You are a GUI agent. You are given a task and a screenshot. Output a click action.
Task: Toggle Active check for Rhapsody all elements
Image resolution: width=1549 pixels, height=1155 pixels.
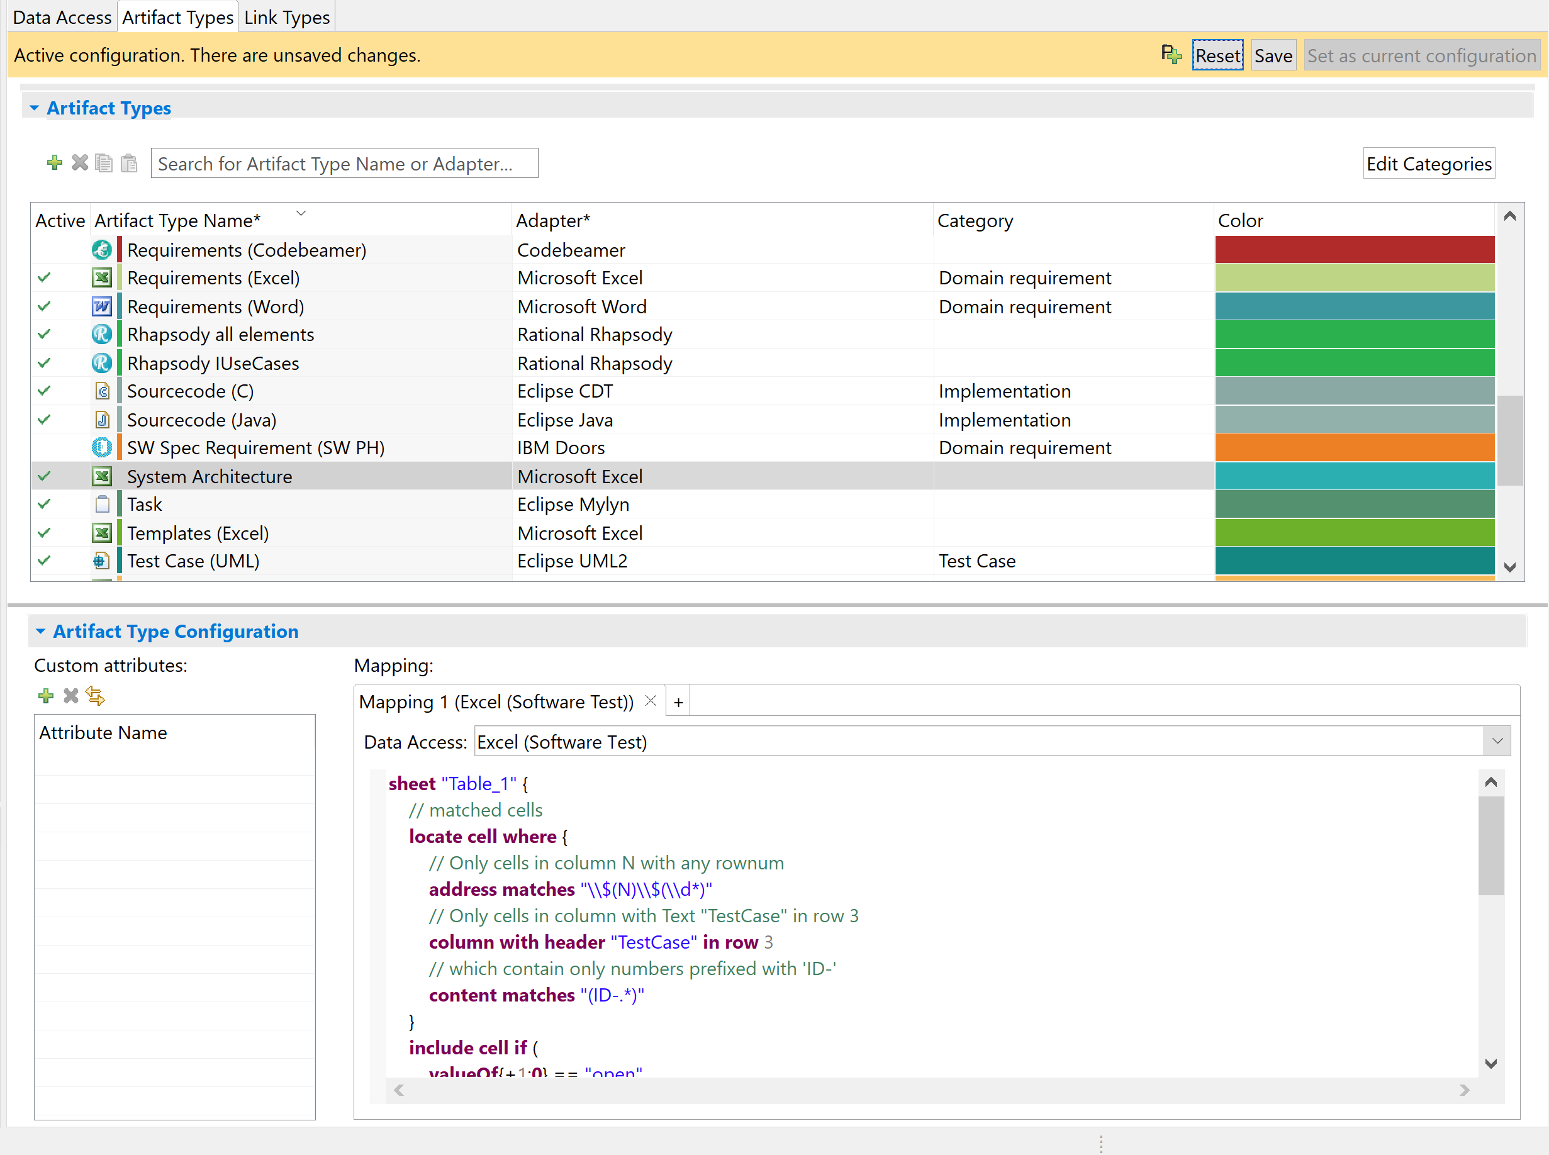(44, 334)
